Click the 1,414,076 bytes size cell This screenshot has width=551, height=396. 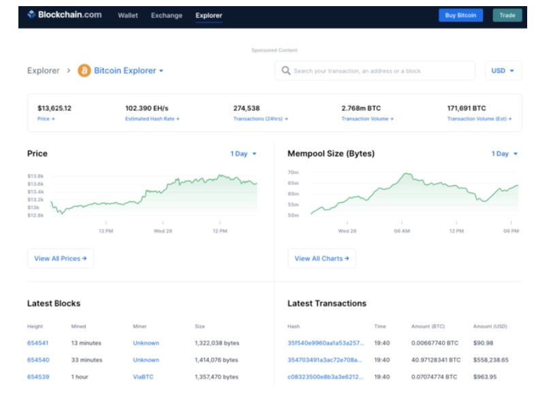(x=217, y=360)
